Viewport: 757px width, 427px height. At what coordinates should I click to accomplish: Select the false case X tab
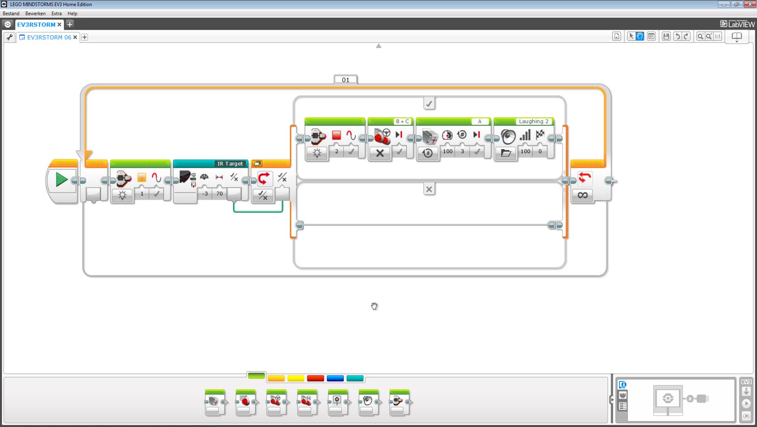tap(429, 189)
